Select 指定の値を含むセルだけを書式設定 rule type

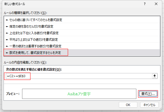(31, 26)
